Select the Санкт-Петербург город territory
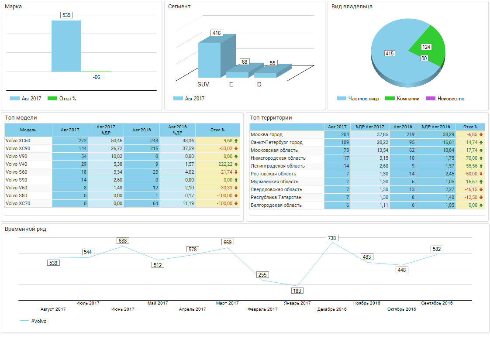The width and height of the screenshot is (490, 346). click(276, 142)
